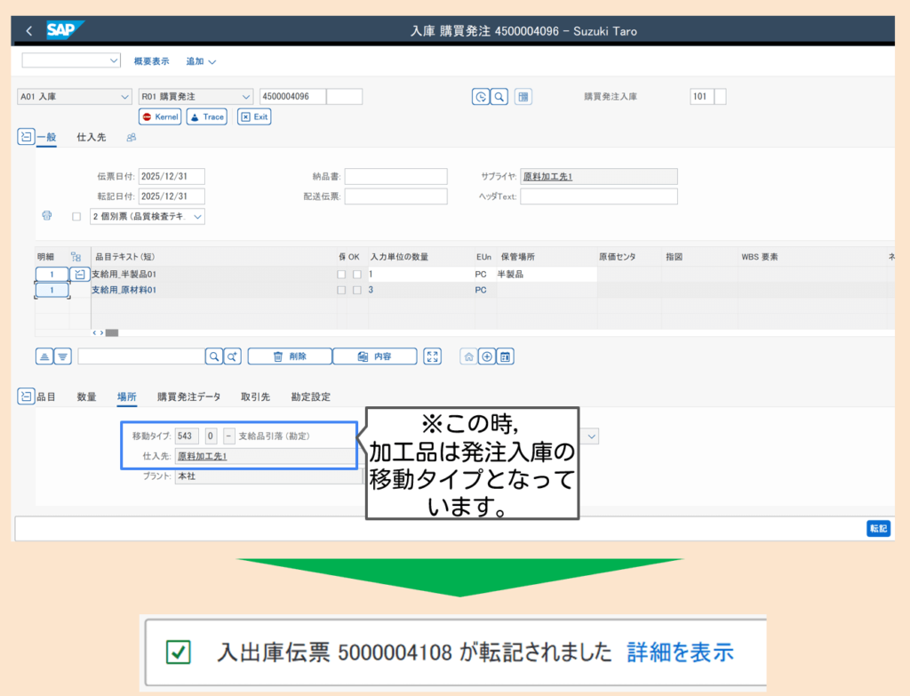Click the sort ascending icon below the item table
The image size is (910, 696).
point(44,356)
